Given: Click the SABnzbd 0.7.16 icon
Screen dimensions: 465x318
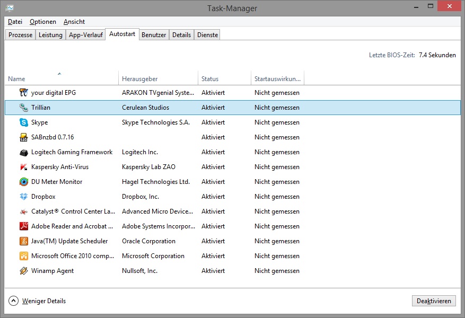Looking at the screenshot, I should point(24,137).
